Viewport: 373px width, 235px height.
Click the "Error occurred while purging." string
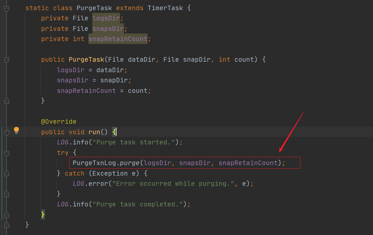[173, 184]
